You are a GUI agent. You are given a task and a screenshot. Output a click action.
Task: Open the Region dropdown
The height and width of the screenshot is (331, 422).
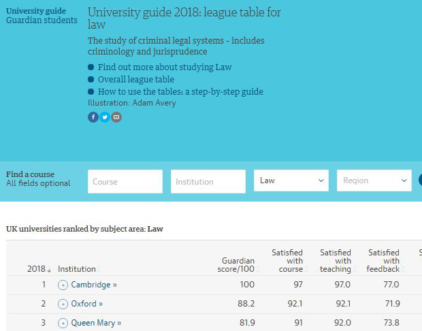[374, 181]
